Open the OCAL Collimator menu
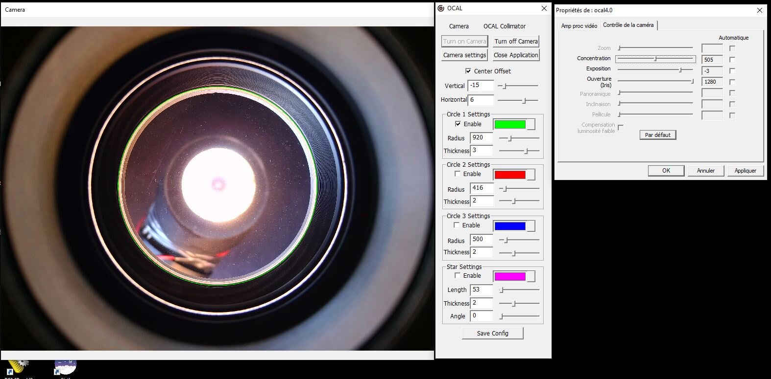 (x=505, y=26)
